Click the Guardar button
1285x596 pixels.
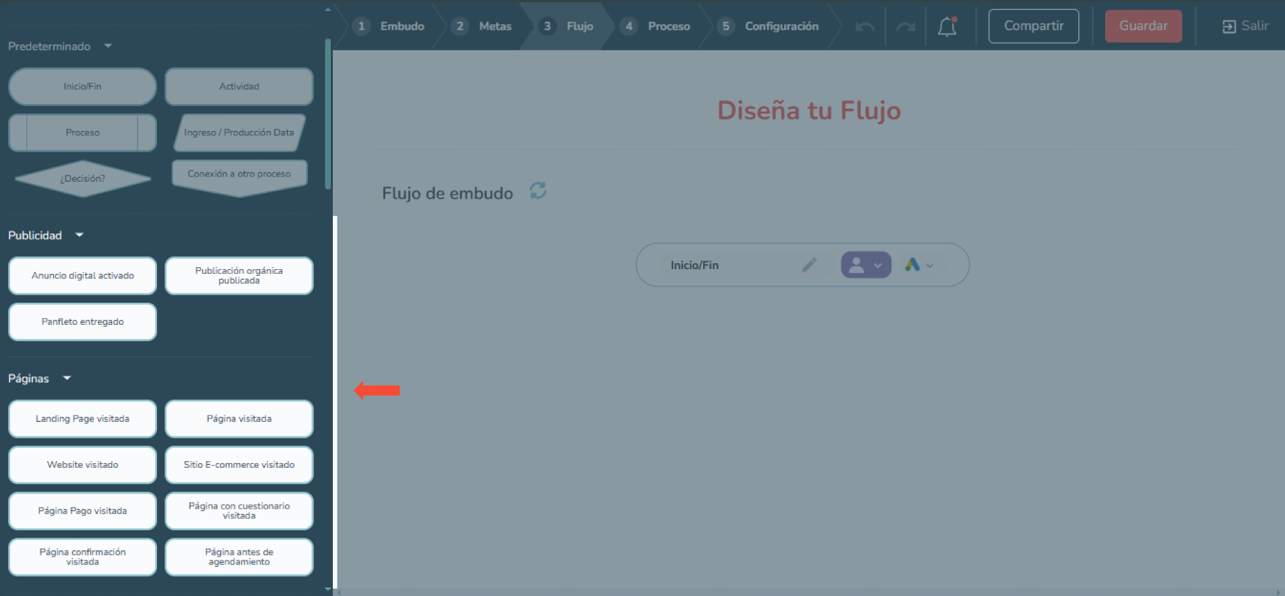coord(1143,26)
